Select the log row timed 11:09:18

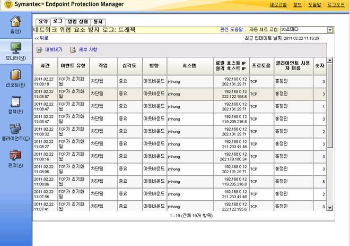pyautogui.click(x=180, y=82)
